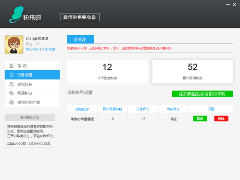
Task: Open the 微信啦免费收录 button
Action: 79,17
